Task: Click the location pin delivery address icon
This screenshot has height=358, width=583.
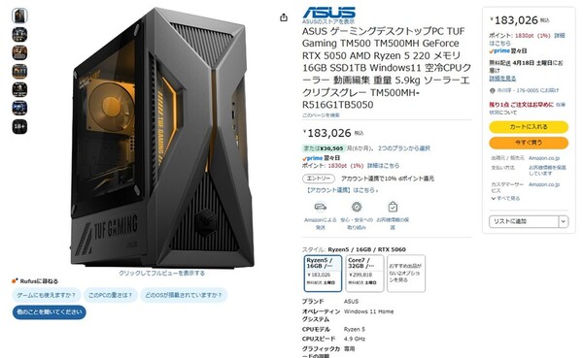Action: (x=493, y=90)
